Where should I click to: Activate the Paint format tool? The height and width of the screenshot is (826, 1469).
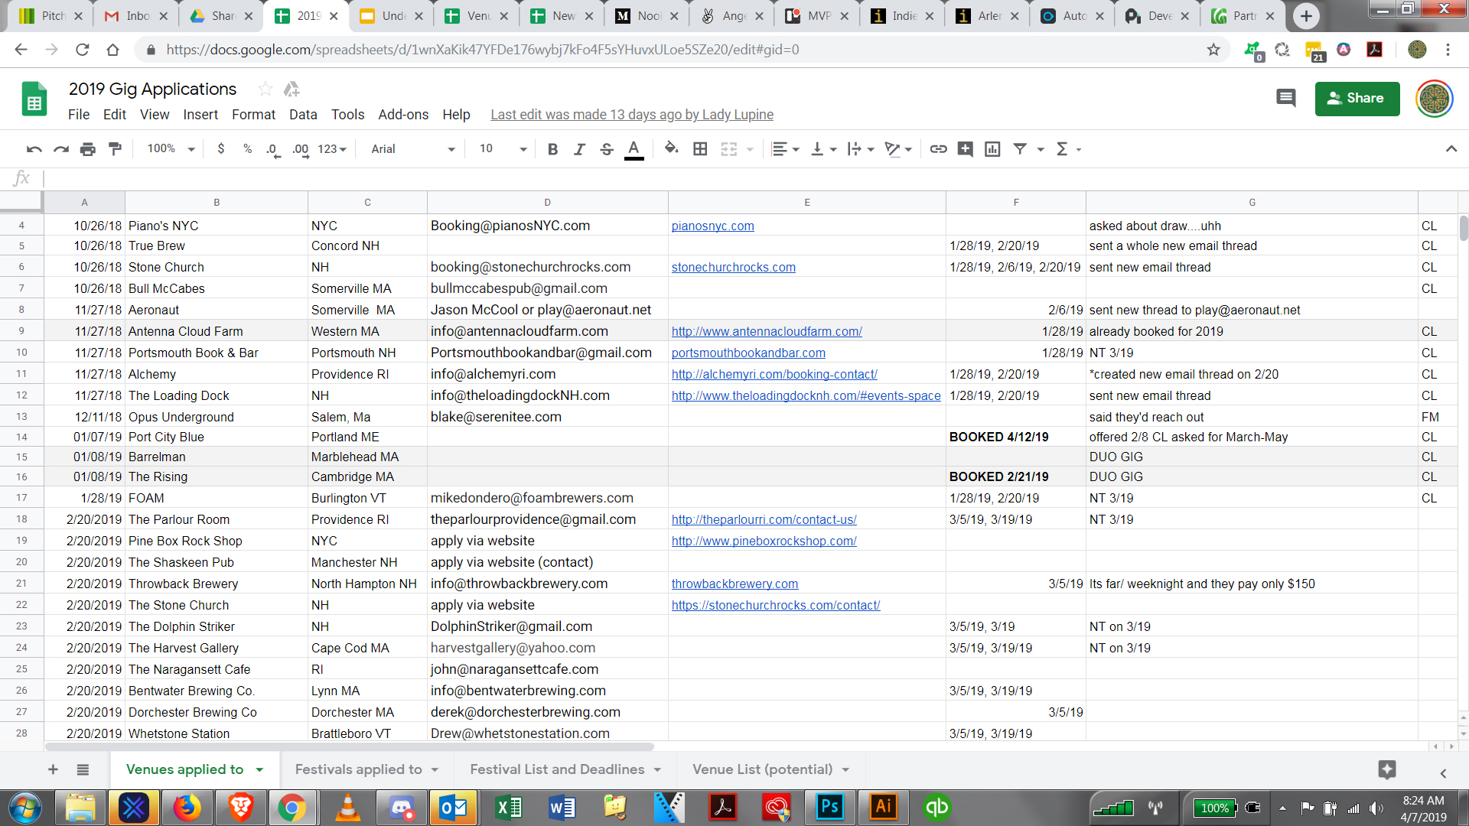(x=116, y=149)
